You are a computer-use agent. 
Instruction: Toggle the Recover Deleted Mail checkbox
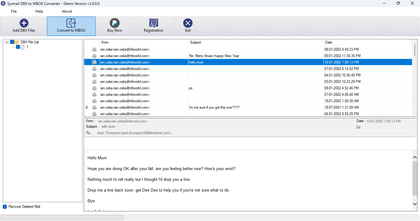(x=5, y=207)
